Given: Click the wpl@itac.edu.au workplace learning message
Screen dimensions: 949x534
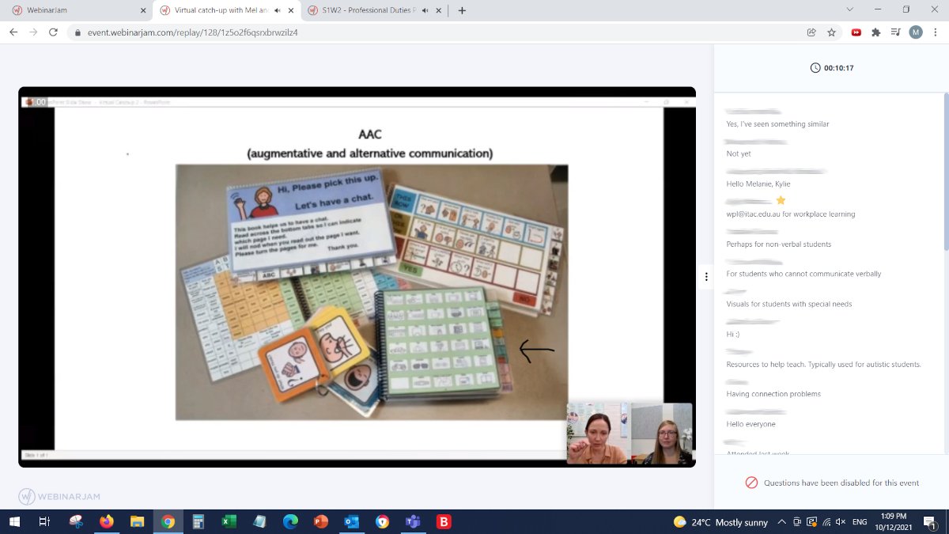Looking at the screenshot, I should pos(791,214).
